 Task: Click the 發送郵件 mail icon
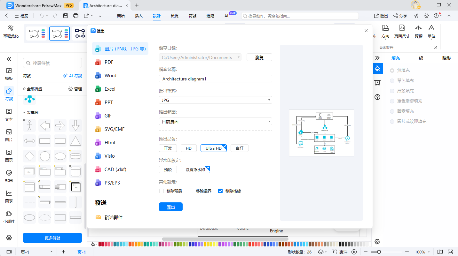coord(98,217)
